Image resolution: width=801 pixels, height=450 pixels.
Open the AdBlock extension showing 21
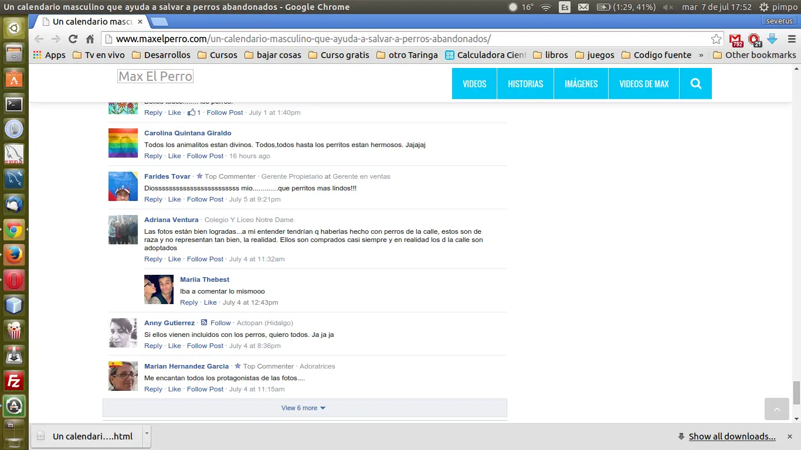[754, 40]
